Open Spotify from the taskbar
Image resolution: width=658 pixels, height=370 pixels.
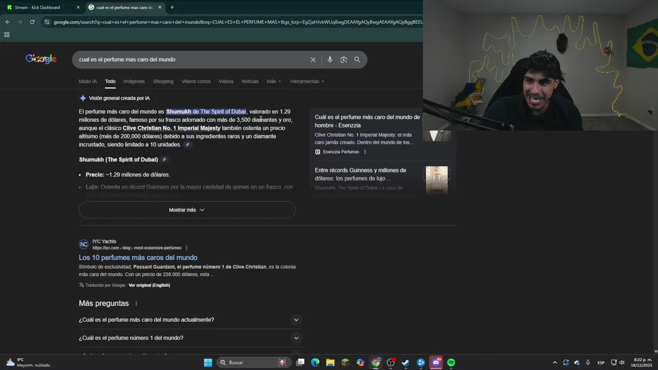(x=451, y=362)
